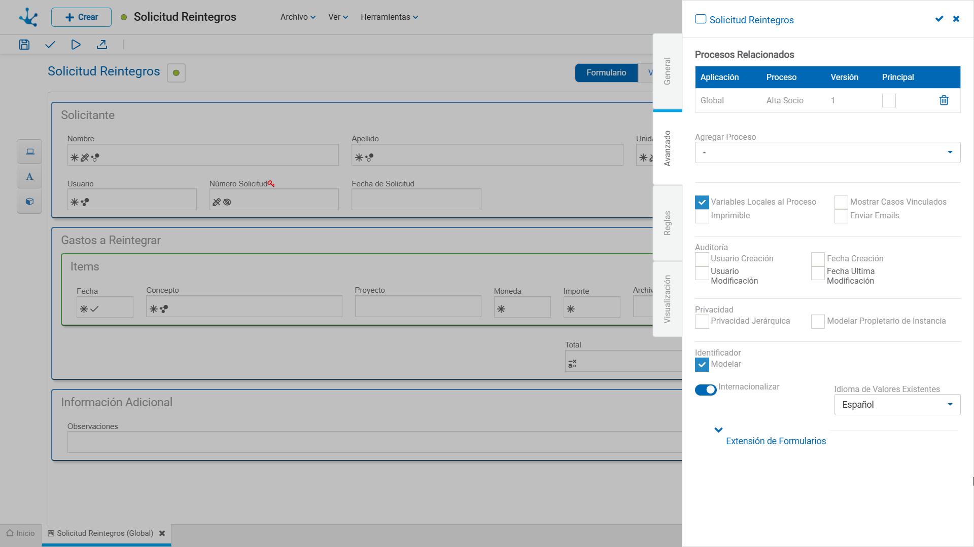
Task: Click the Formulario button
Action: pos(606,73)
